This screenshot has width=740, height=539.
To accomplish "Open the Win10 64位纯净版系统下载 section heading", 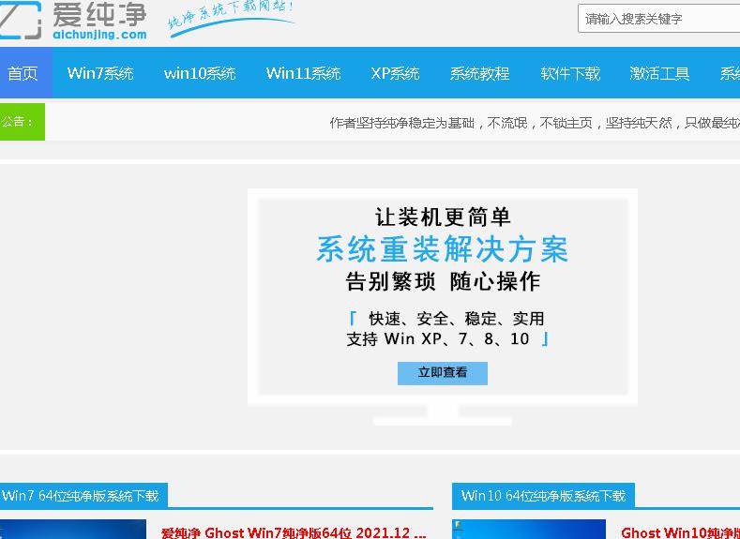I will 543,496.
